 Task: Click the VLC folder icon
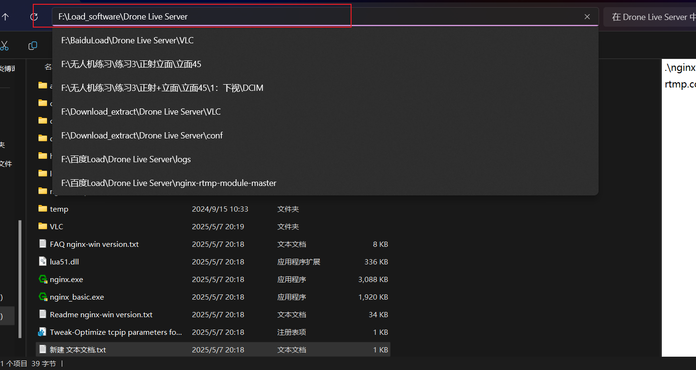[43, 226]
